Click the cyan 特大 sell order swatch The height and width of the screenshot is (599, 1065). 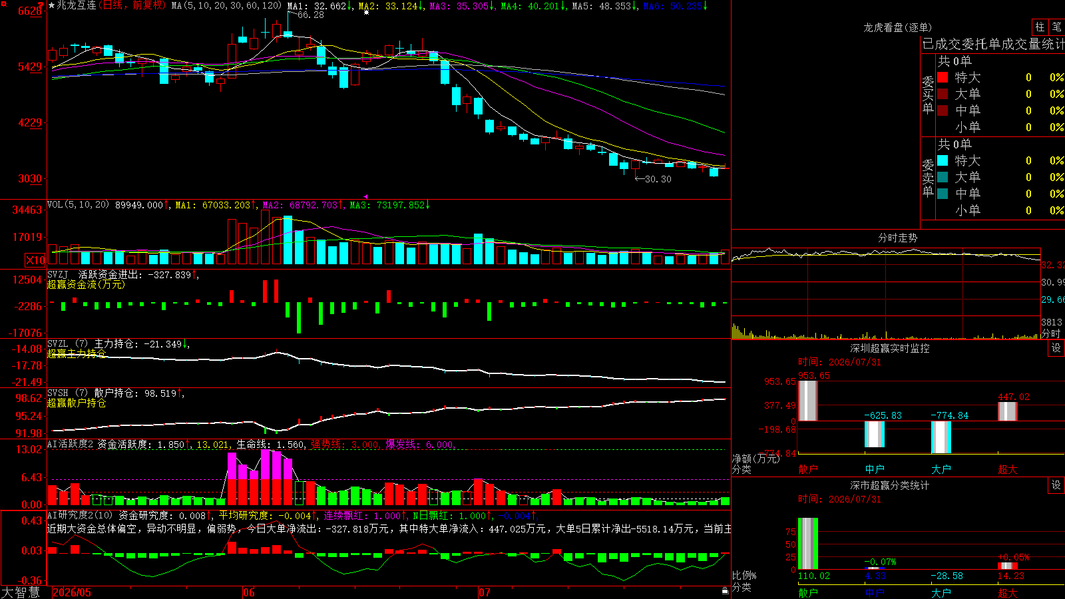point(943,160)
